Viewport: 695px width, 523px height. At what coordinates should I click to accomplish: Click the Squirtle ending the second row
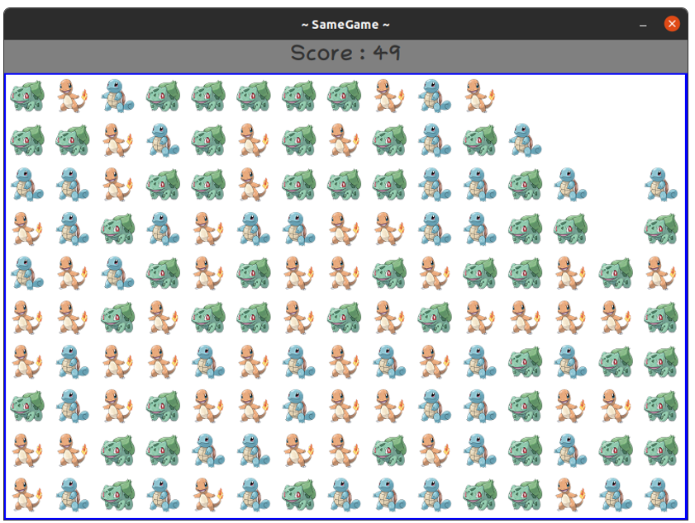pos(524,139)
